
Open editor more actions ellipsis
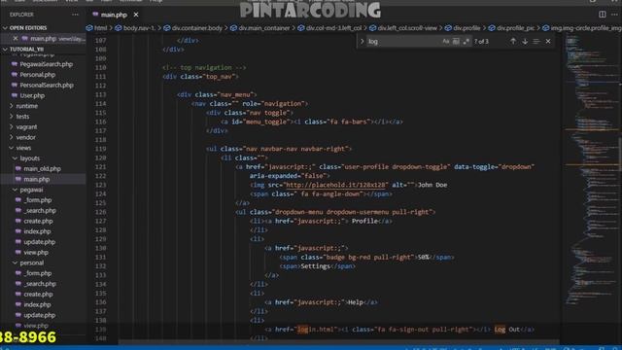click(x=614, y=15)
